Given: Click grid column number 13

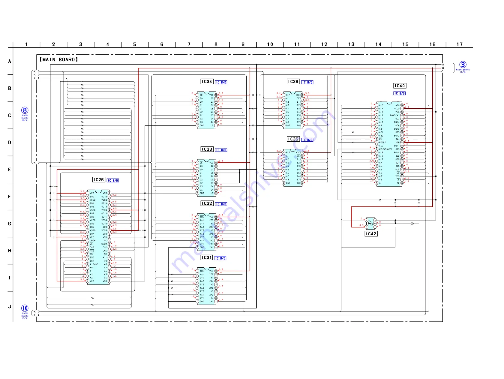Looking at the screenshot, I should click(351, 44).
